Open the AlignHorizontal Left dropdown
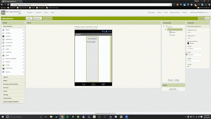This screenshot has width=211, height=119. pyautogui.click(x=189, y=32)
